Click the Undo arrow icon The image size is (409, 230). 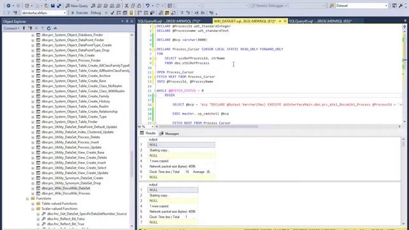tap(148, 6)
